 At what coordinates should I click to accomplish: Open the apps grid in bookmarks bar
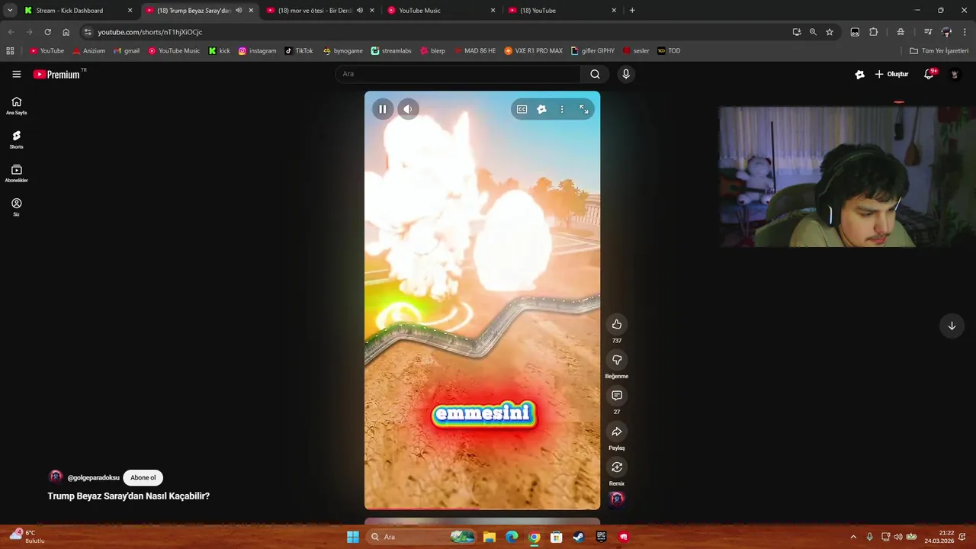pos(10,51)
